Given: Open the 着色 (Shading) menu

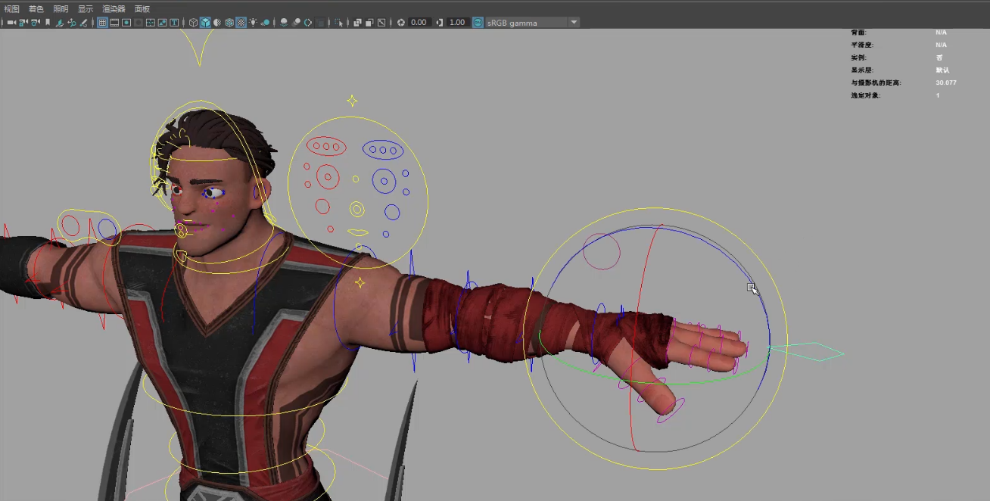Looking at the screenshot, I should [x=36, y=9].
